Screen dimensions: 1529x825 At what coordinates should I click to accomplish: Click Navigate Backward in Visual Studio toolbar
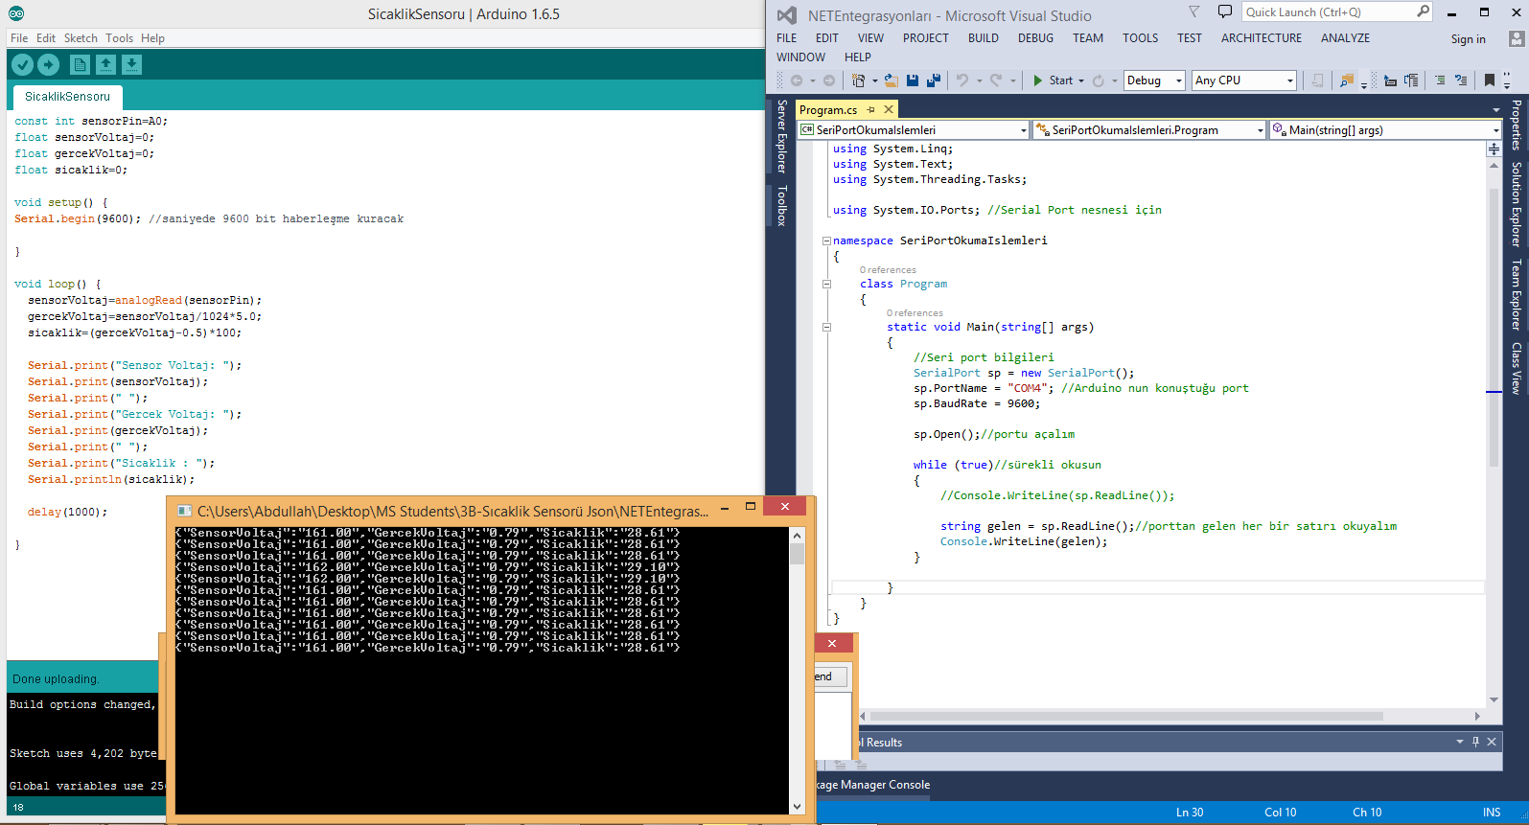point(797,80)
